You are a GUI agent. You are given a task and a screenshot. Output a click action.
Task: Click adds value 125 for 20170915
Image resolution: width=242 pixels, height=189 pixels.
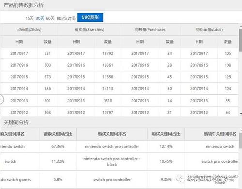[228, 77]
